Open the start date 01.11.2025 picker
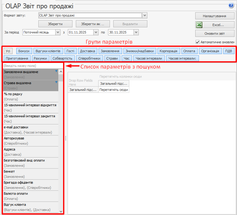 96,32
